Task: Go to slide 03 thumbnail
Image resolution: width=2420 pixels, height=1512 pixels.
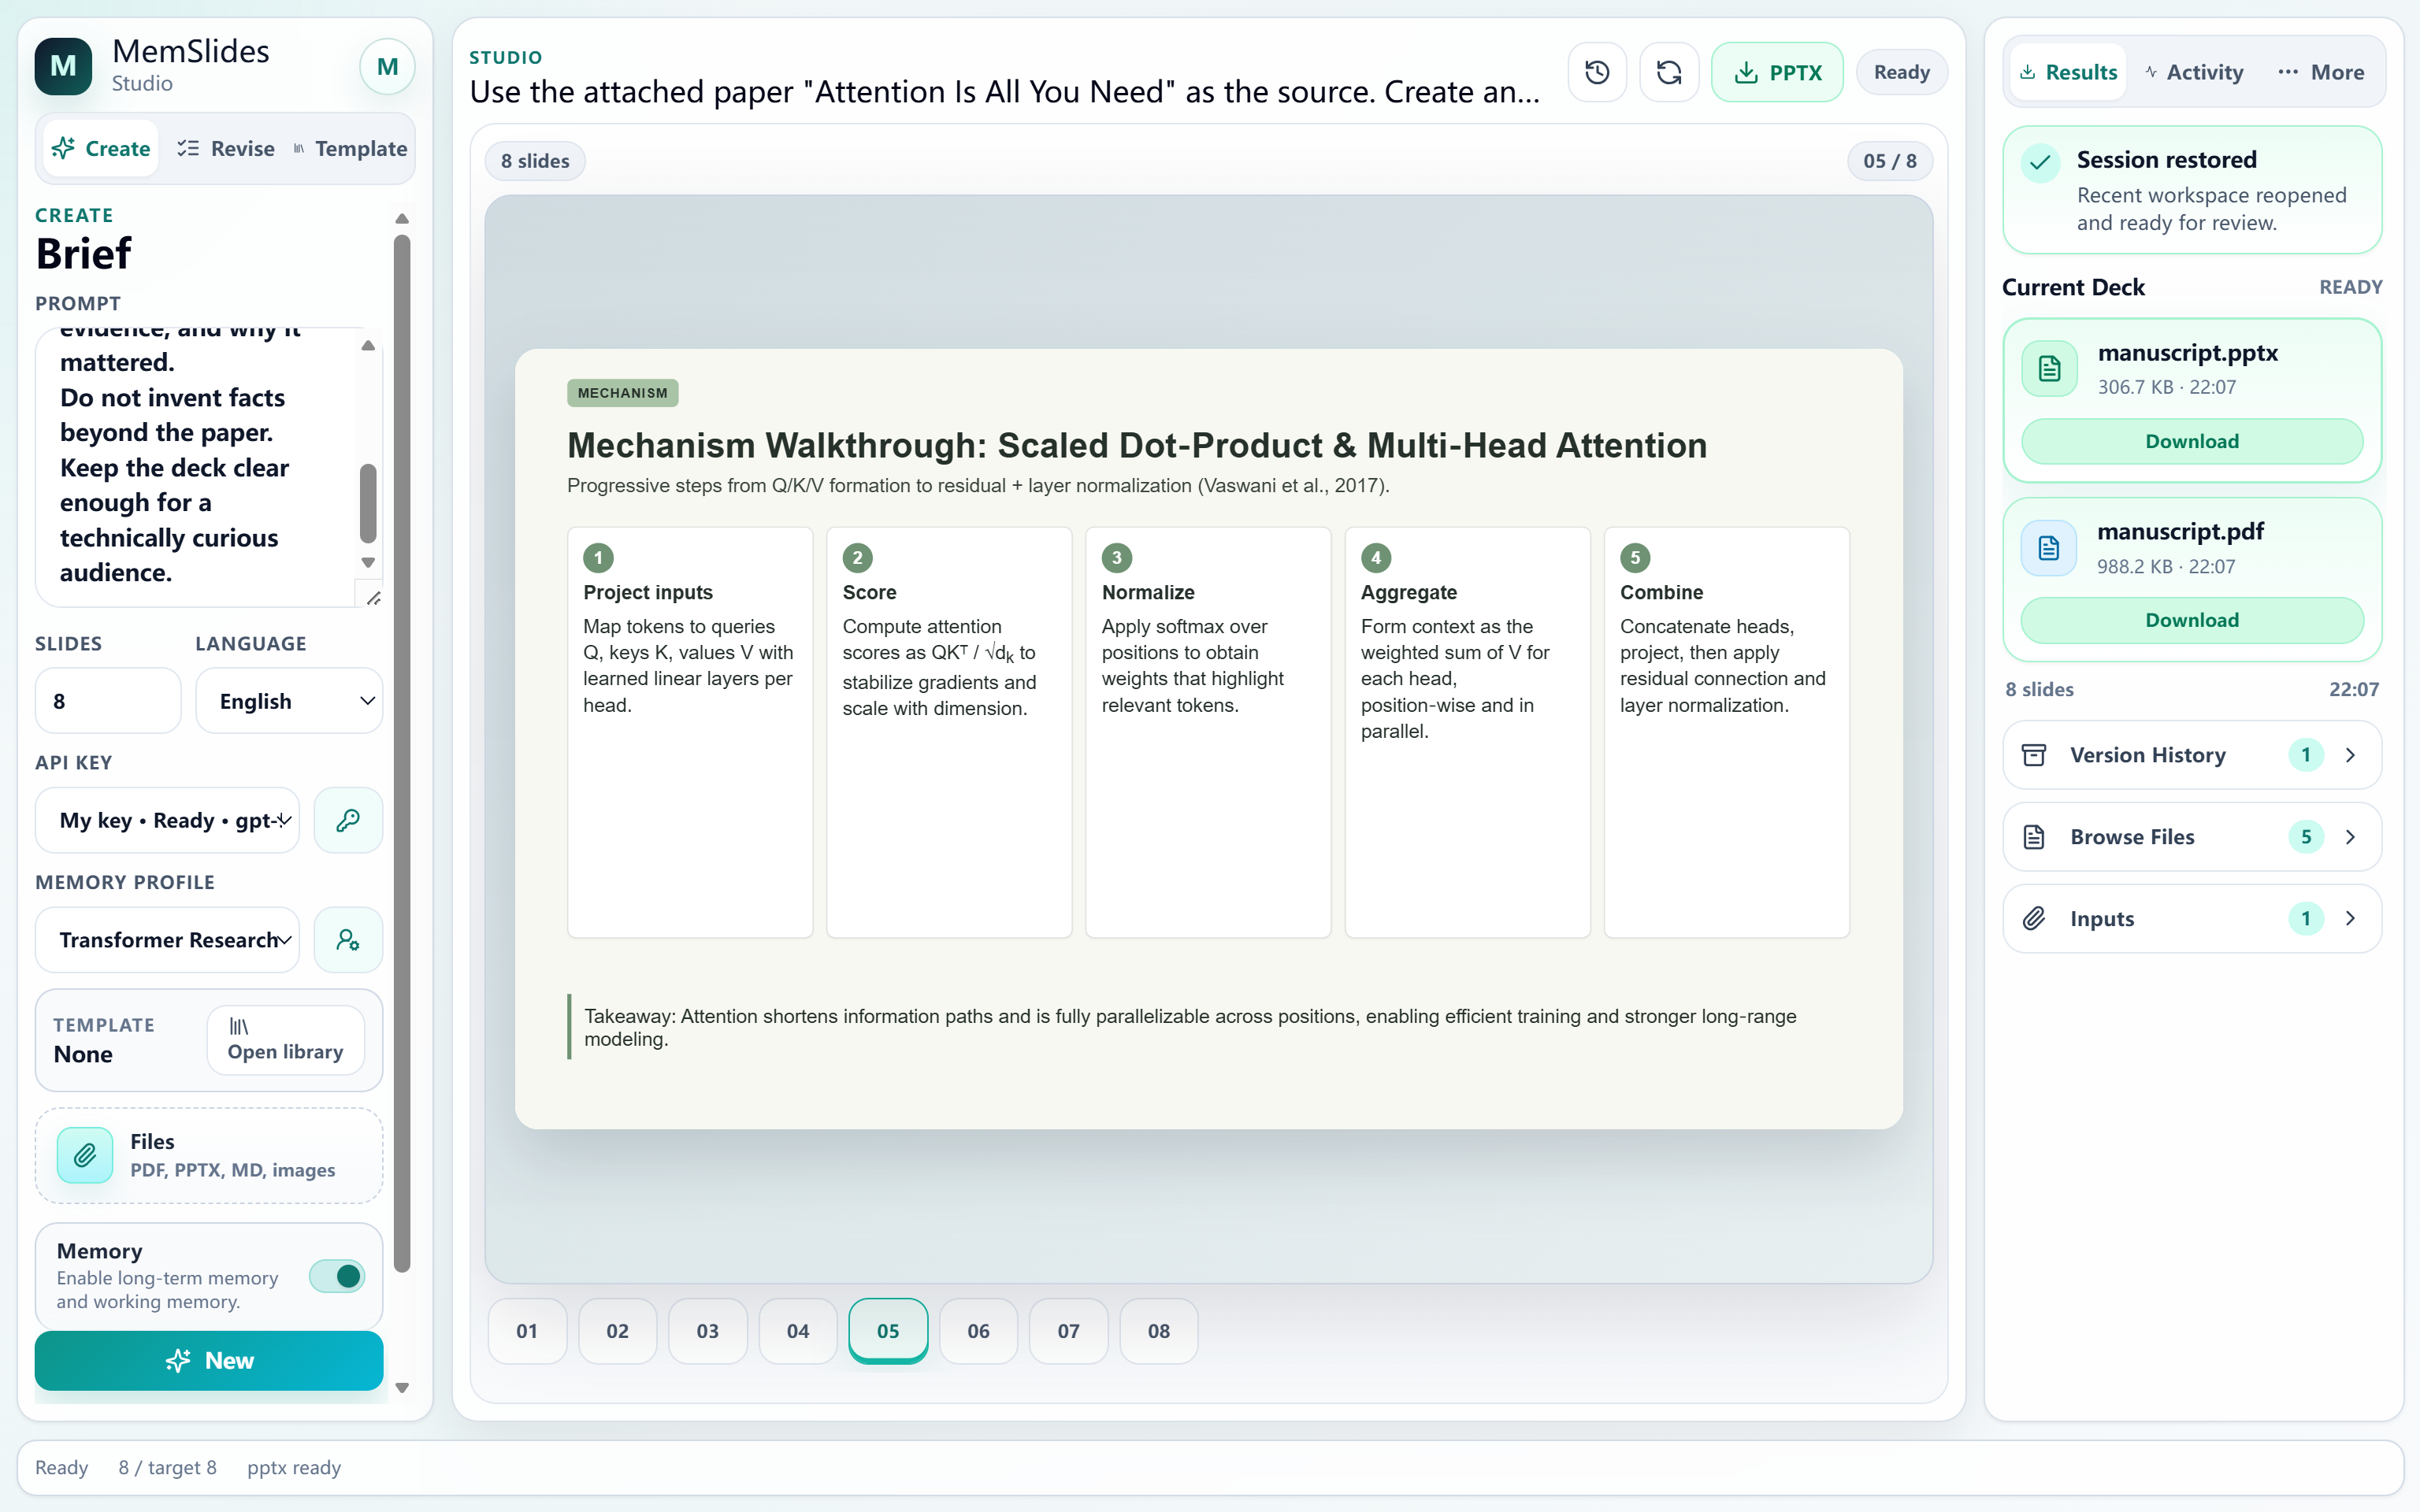Action: coord(708,1331)
